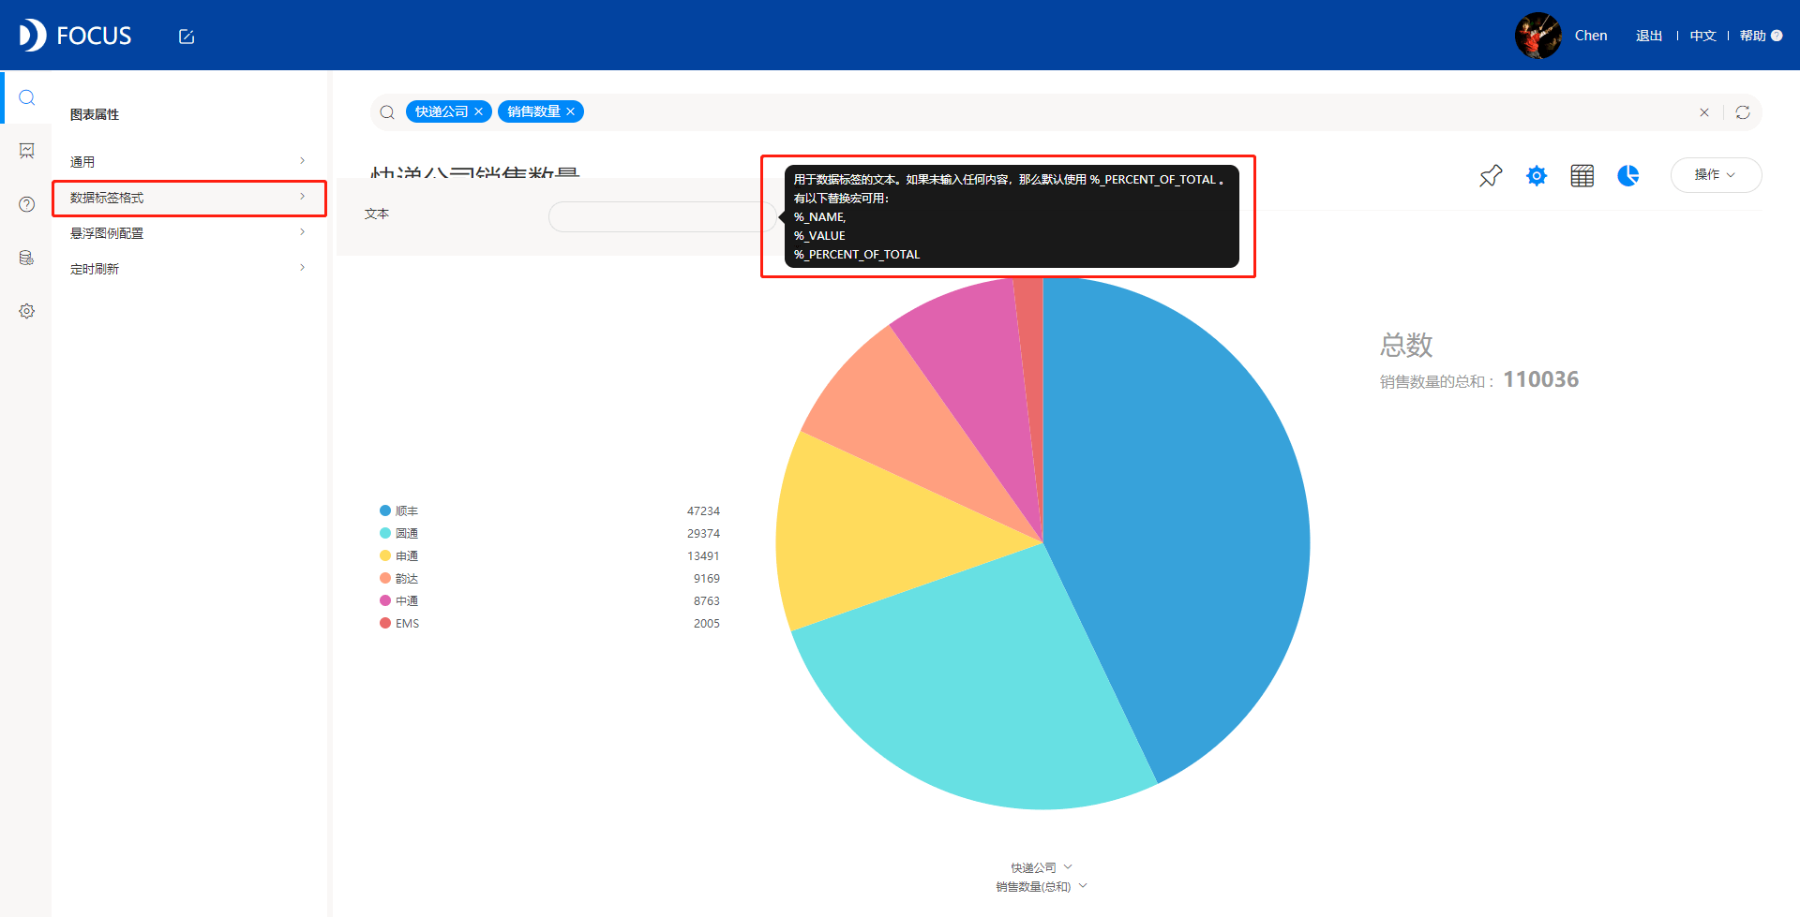Open the data management sidebar icon
Image resolution: width=1800 pixels, height=917 pixels.
point(27,258)
